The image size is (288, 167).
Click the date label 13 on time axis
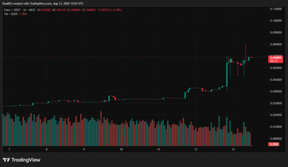pos(233,149)
